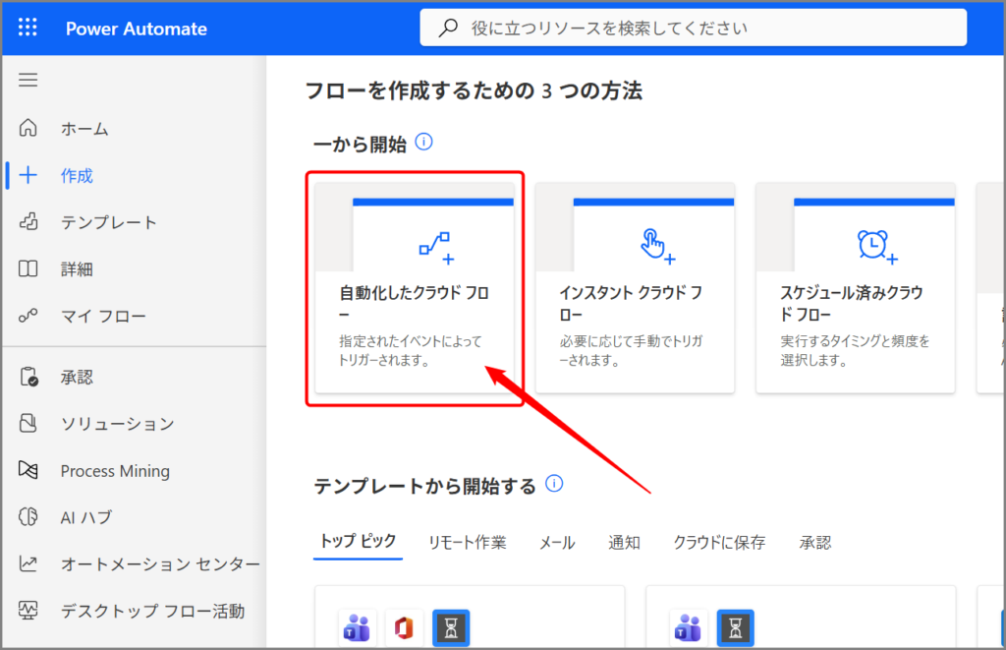The width and height of the screenshot is (1006, 650).
Task: Choose インスタント クラウド フロー card
Action: point(635,288)
